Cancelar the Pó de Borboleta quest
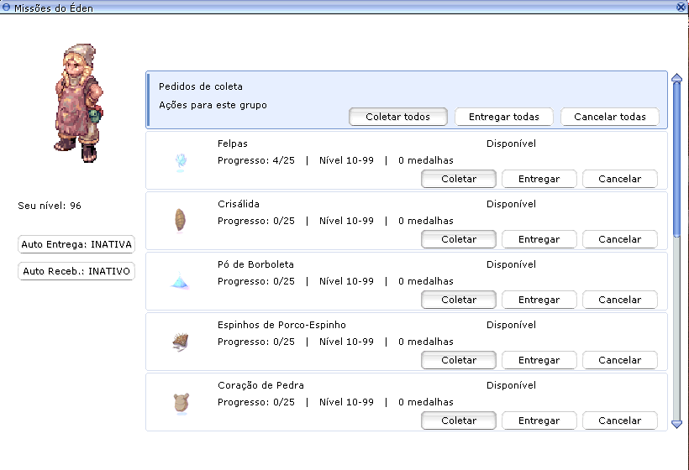Image resolution: width=689 pixels, height=470 pixels. click(x=620, y=300)
